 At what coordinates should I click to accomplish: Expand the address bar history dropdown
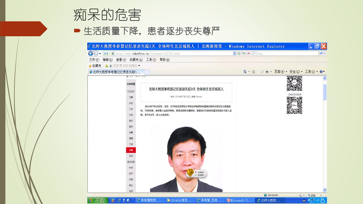click(x=234, y=53)
